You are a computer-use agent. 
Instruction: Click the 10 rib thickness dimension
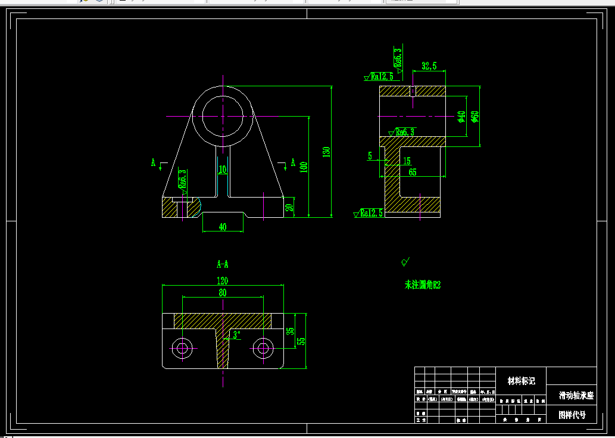[x=223, y=170]
